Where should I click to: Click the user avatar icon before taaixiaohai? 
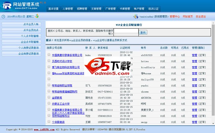click(x=136, y=17)
